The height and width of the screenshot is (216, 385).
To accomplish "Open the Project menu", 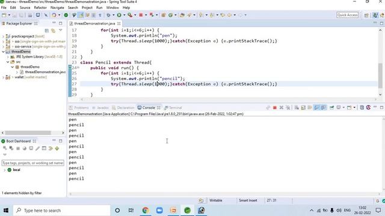I will tap(87, 8).
